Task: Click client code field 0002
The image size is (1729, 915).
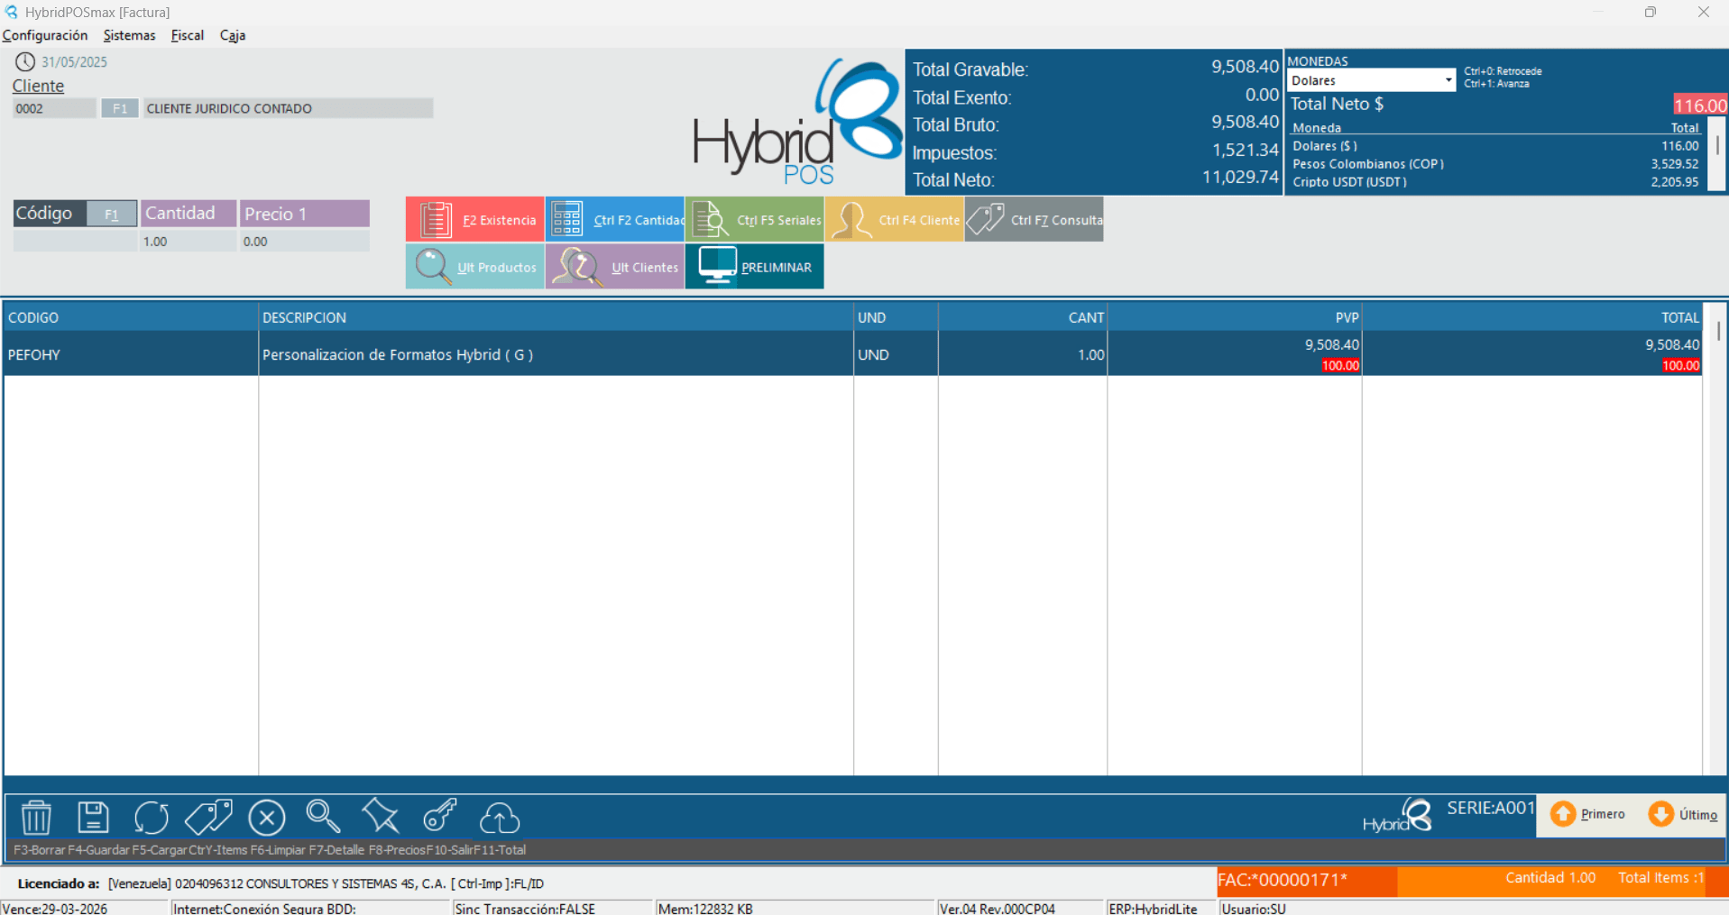Action: [x=54, y=108]
